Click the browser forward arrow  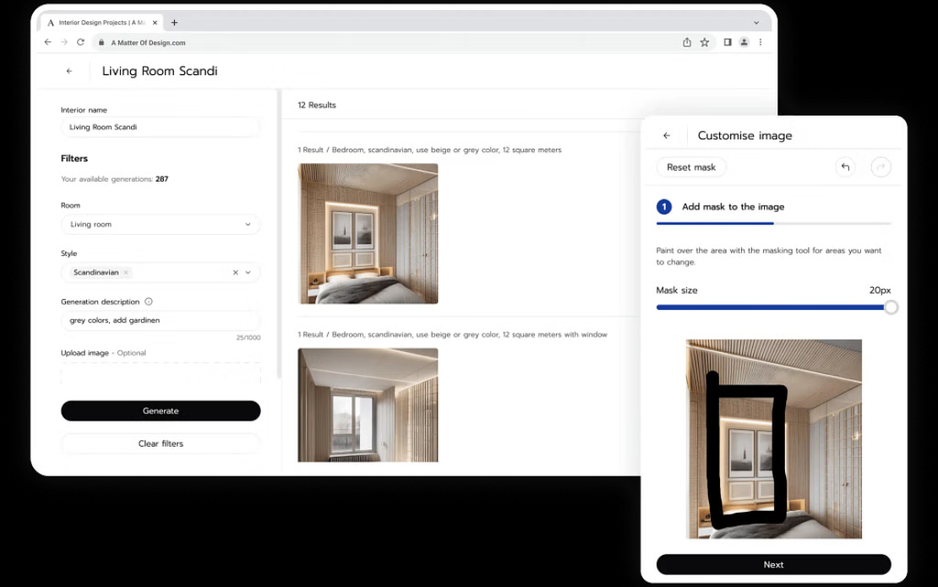[x=64, y=42]
